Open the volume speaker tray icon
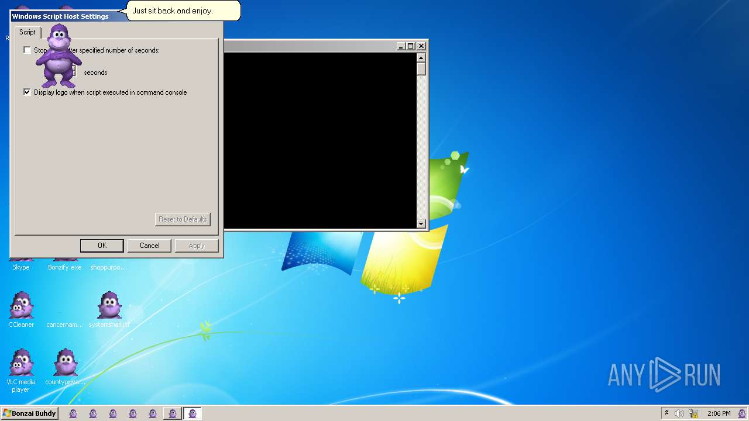Image resolution: width=749 pixels, height=421 pixels. (x=679, y=413)
